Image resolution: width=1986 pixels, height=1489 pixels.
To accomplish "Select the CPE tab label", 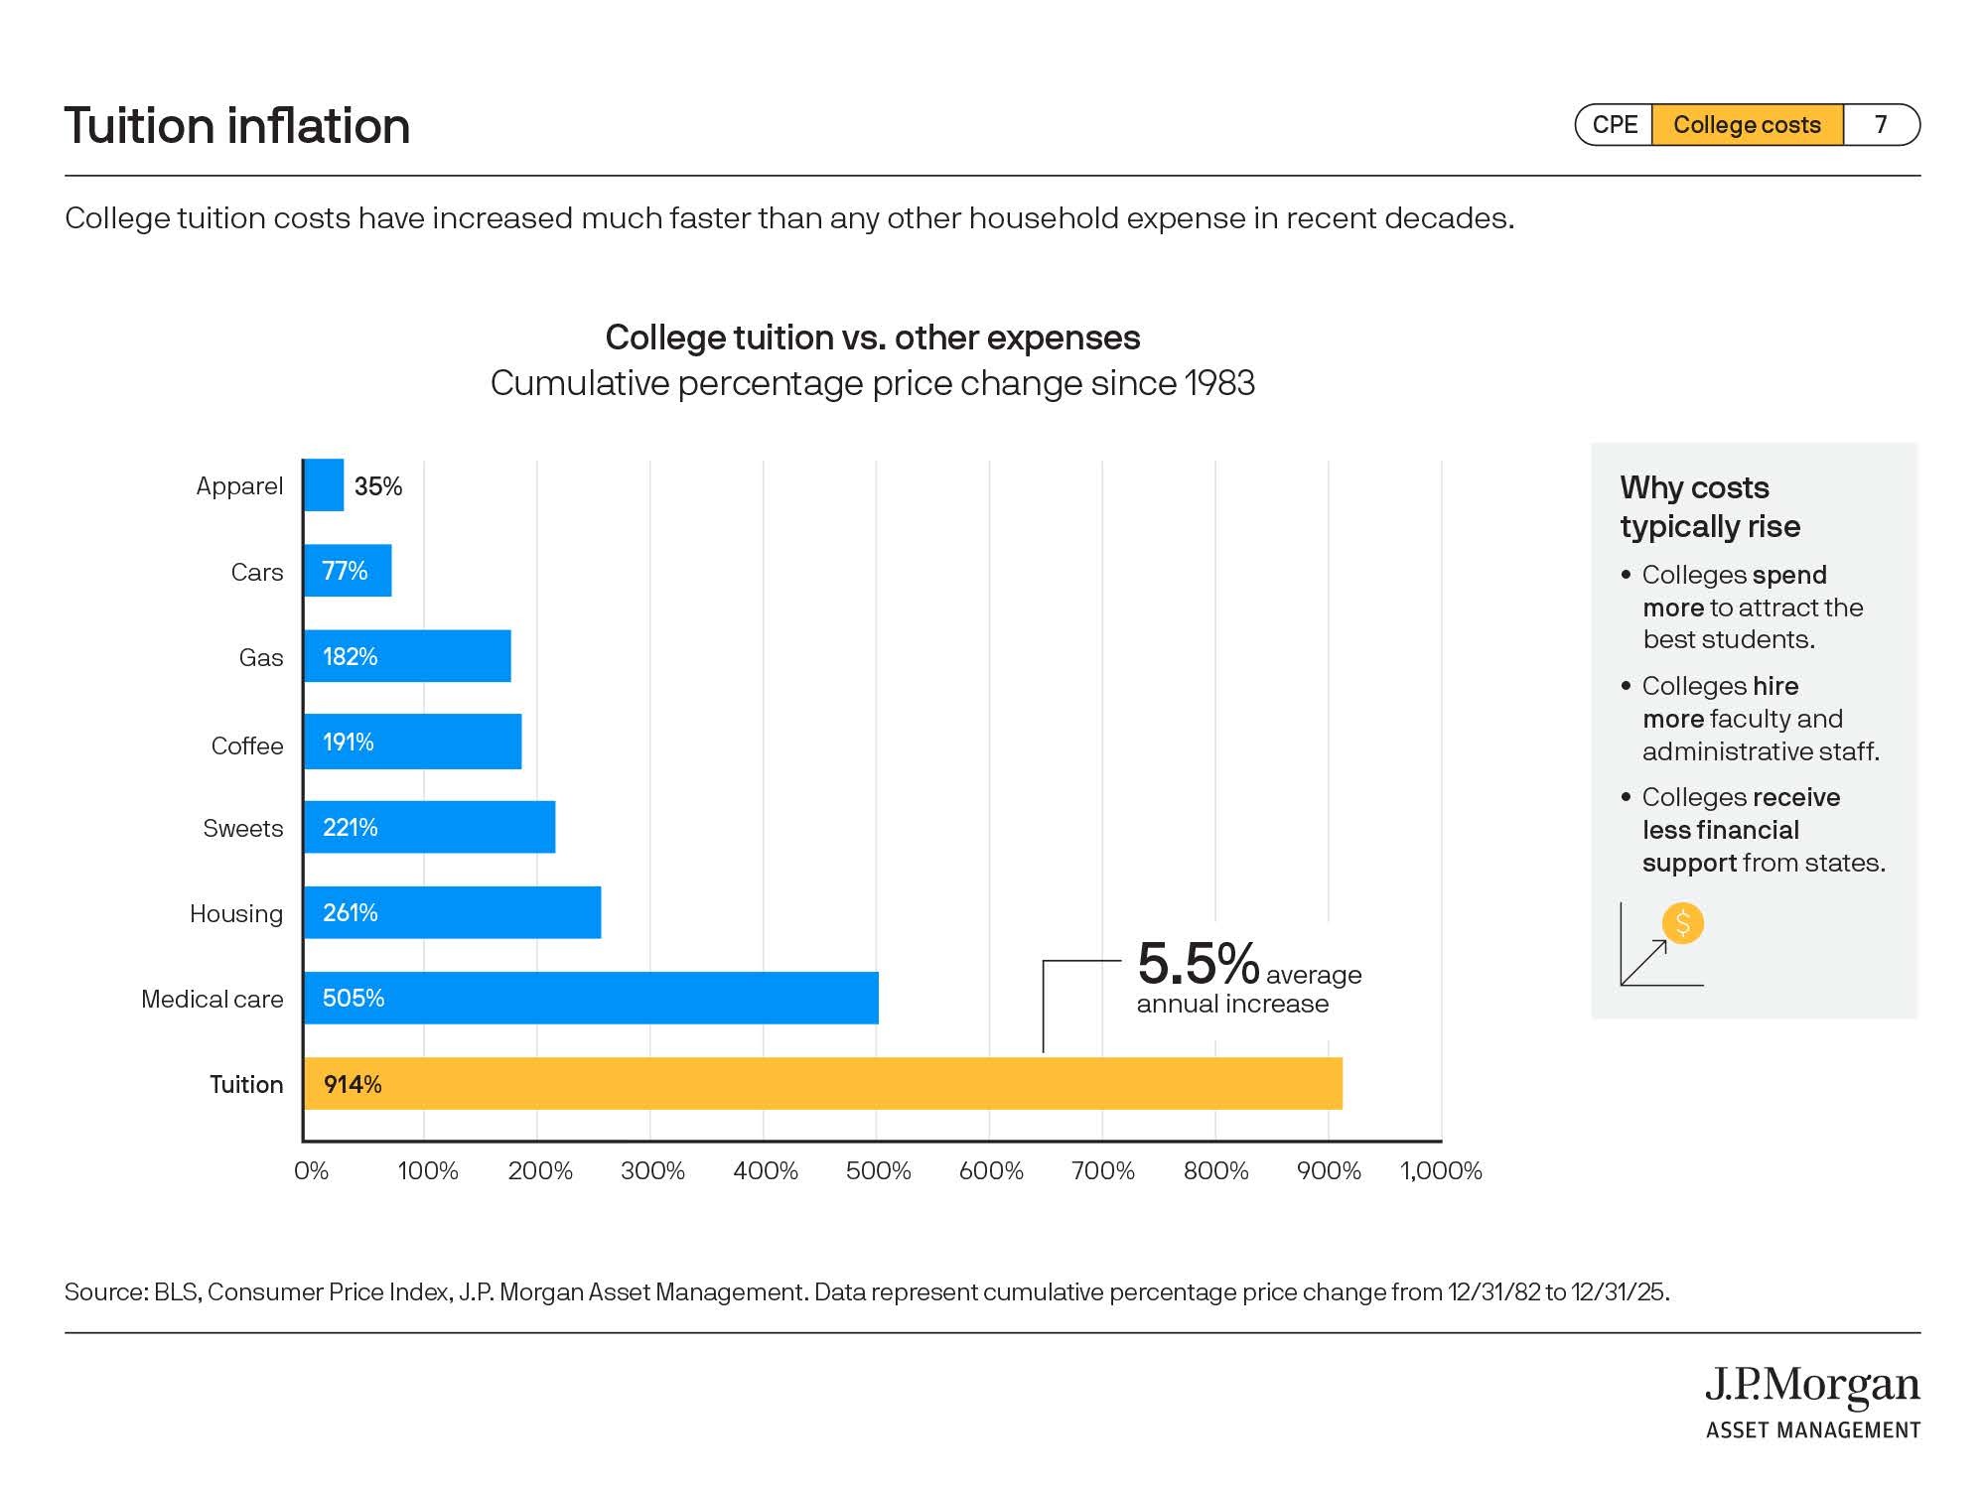I will click(1615, 125).
